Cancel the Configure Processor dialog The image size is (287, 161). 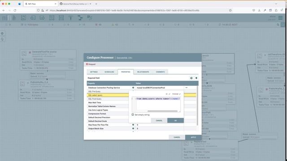pos(177,137)
